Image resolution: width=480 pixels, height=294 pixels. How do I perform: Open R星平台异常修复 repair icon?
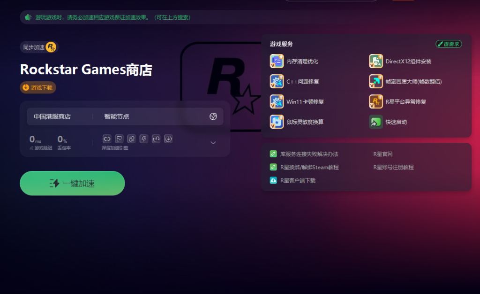tap(376, 101)
